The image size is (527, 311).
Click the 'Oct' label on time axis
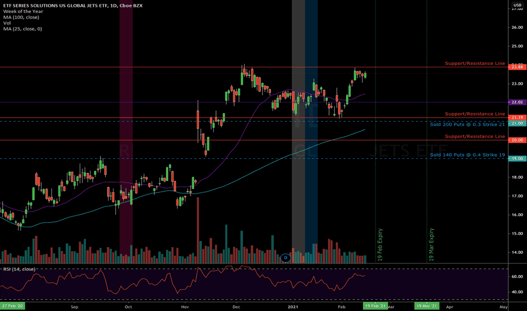[x=128, y=306]
